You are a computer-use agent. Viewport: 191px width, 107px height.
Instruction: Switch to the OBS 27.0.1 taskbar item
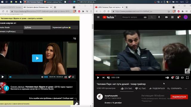(x=87, y=2)
